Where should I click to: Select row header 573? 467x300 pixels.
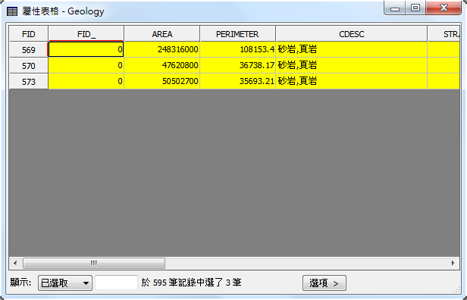pyautogui.click(x=29, y=81)
